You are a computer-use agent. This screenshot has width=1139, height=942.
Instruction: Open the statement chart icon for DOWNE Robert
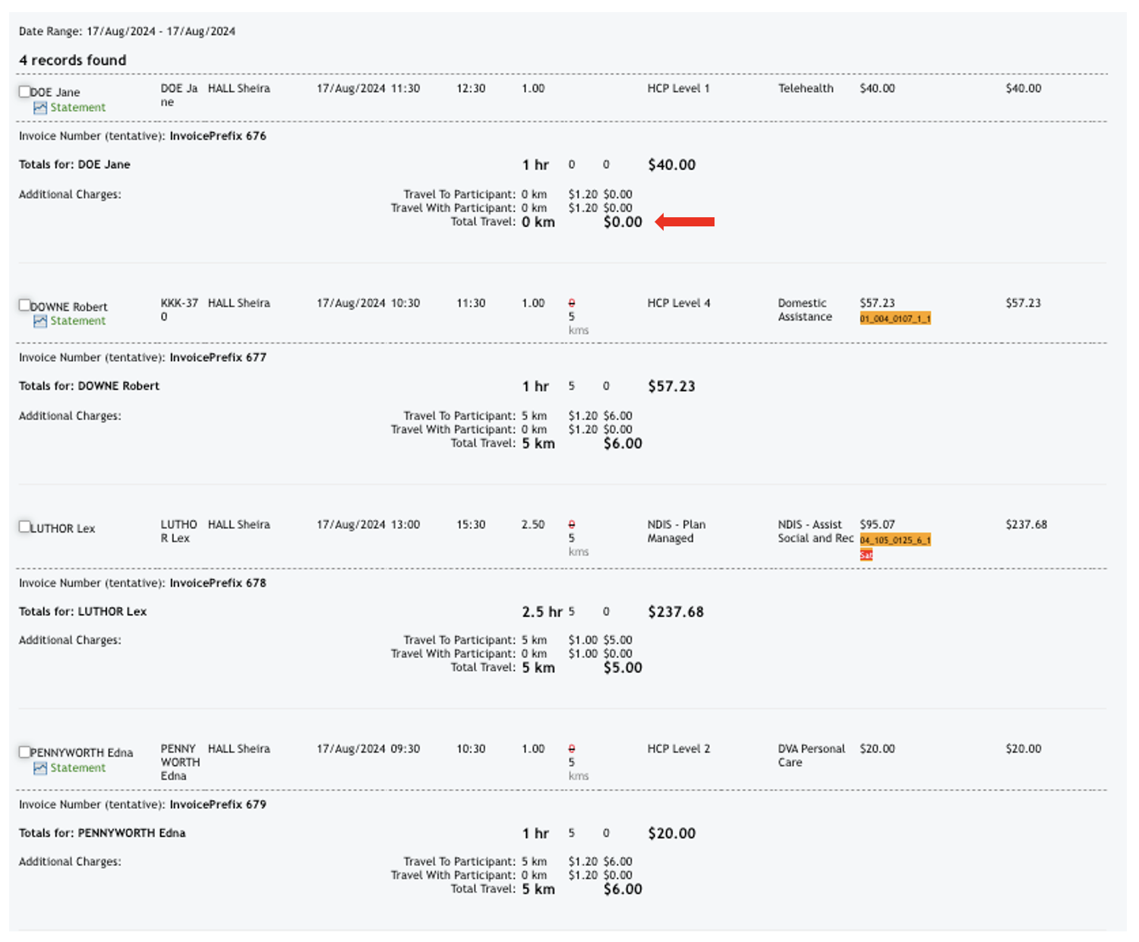point(40,321)
